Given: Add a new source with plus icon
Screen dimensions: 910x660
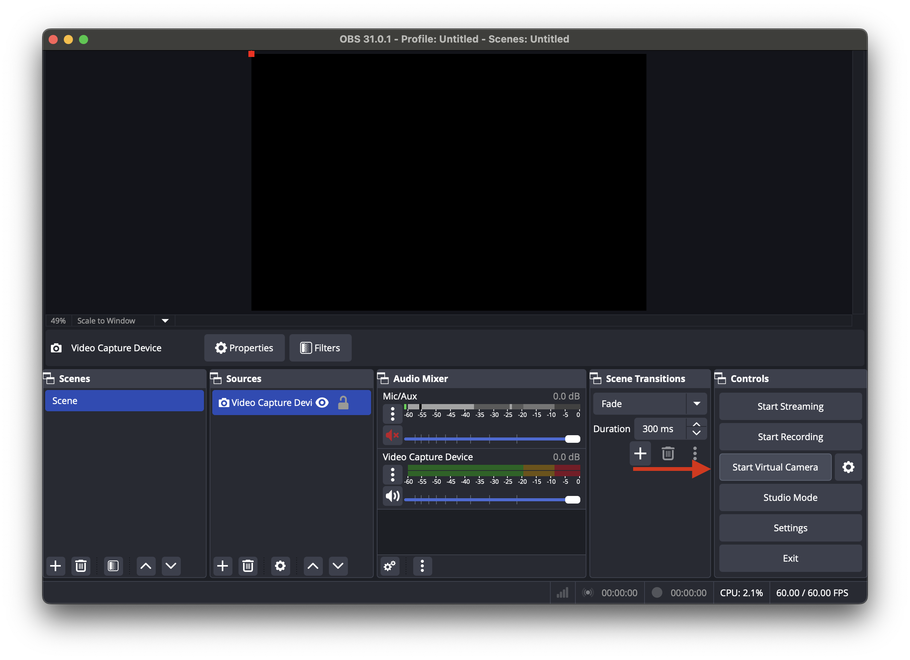Looking at the screenshot, I should tap(222, 566).
